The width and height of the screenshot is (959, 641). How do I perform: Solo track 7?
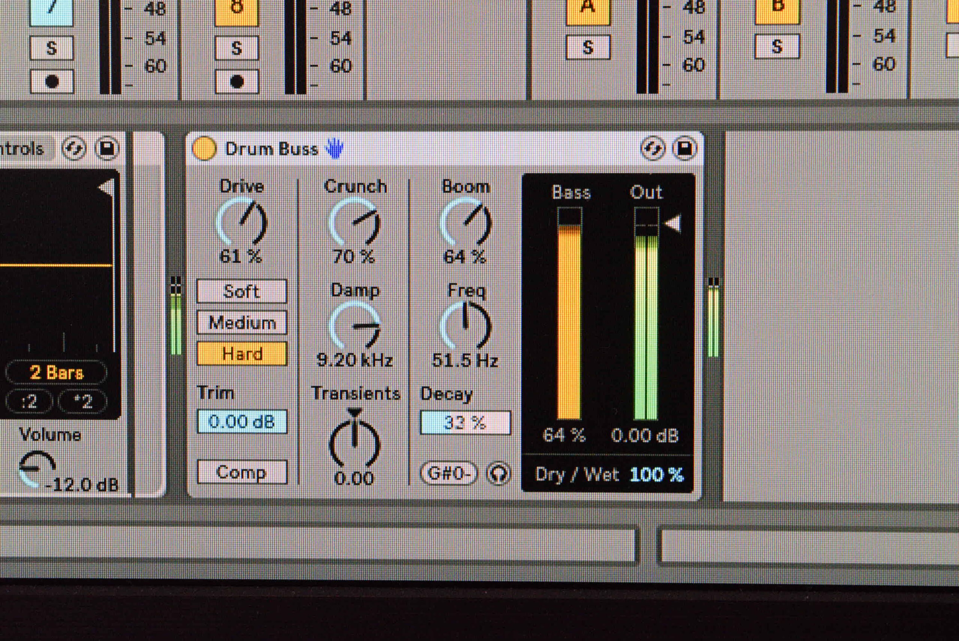[51, 48]
